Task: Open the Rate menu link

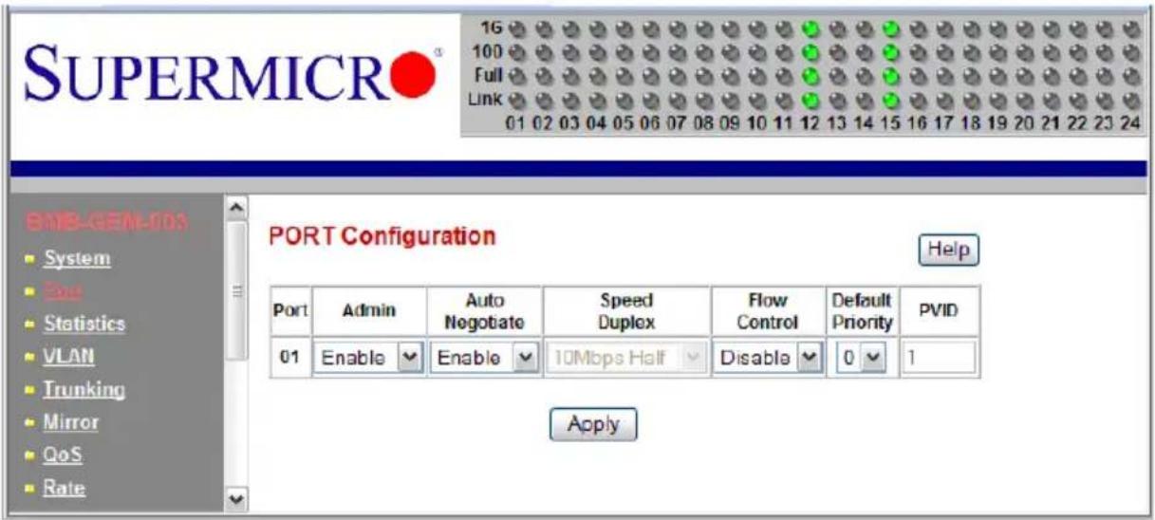Action: 65,489
